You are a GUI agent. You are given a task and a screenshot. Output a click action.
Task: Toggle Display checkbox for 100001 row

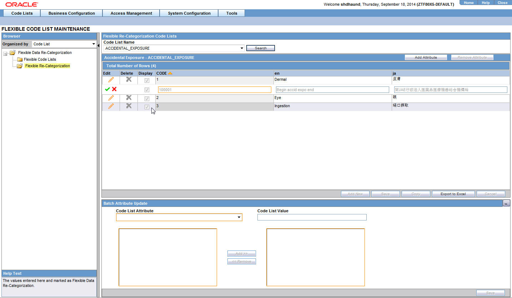tap(147, 90)
